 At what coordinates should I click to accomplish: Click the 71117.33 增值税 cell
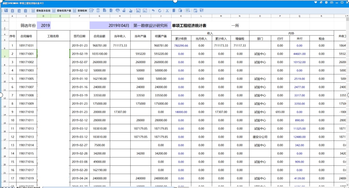pos(240,45)
